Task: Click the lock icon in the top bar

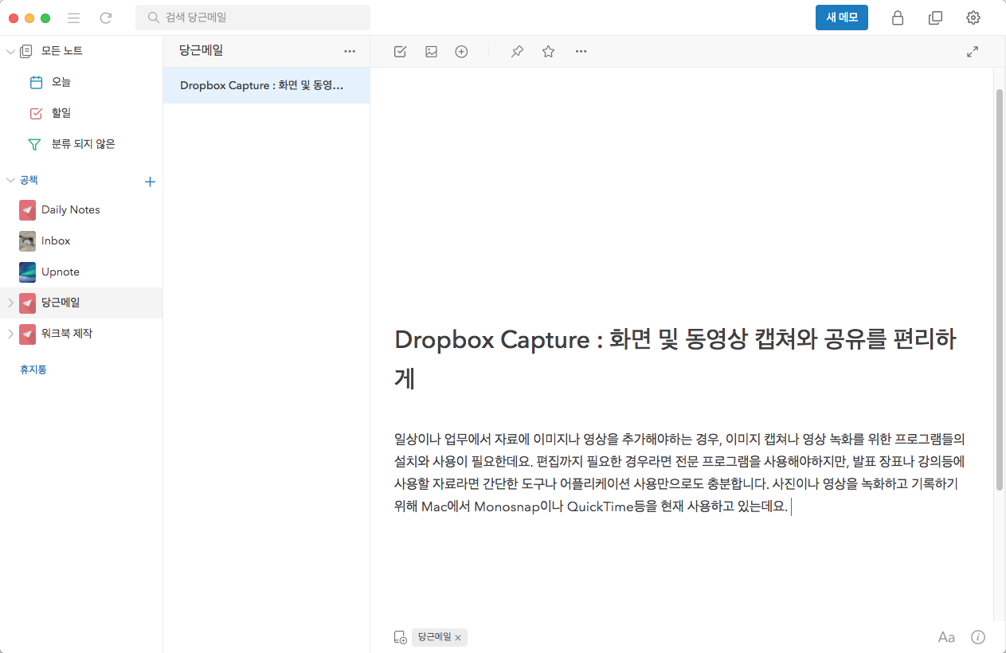Action: tap(898, 18)
